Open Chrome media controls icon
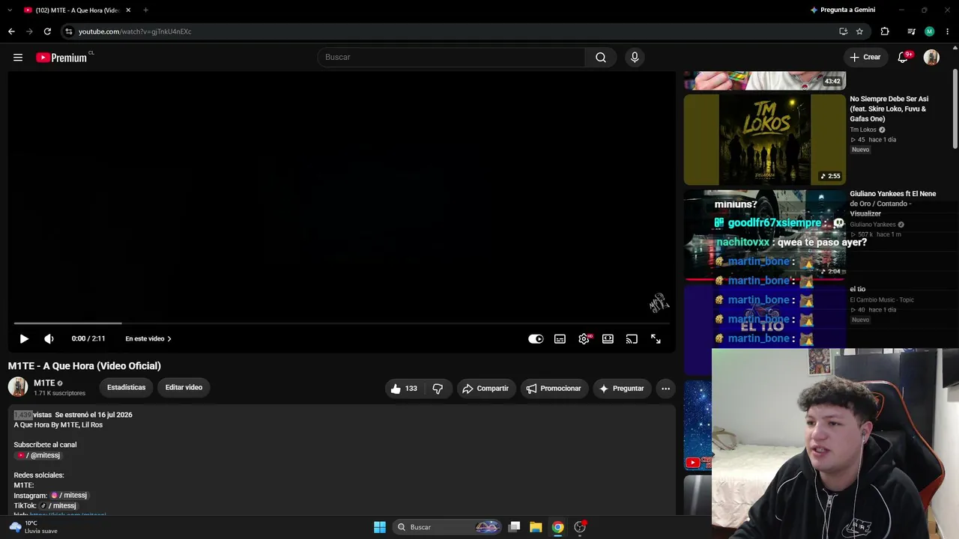This screenshot has height=539, width=959. coord(911,31)
